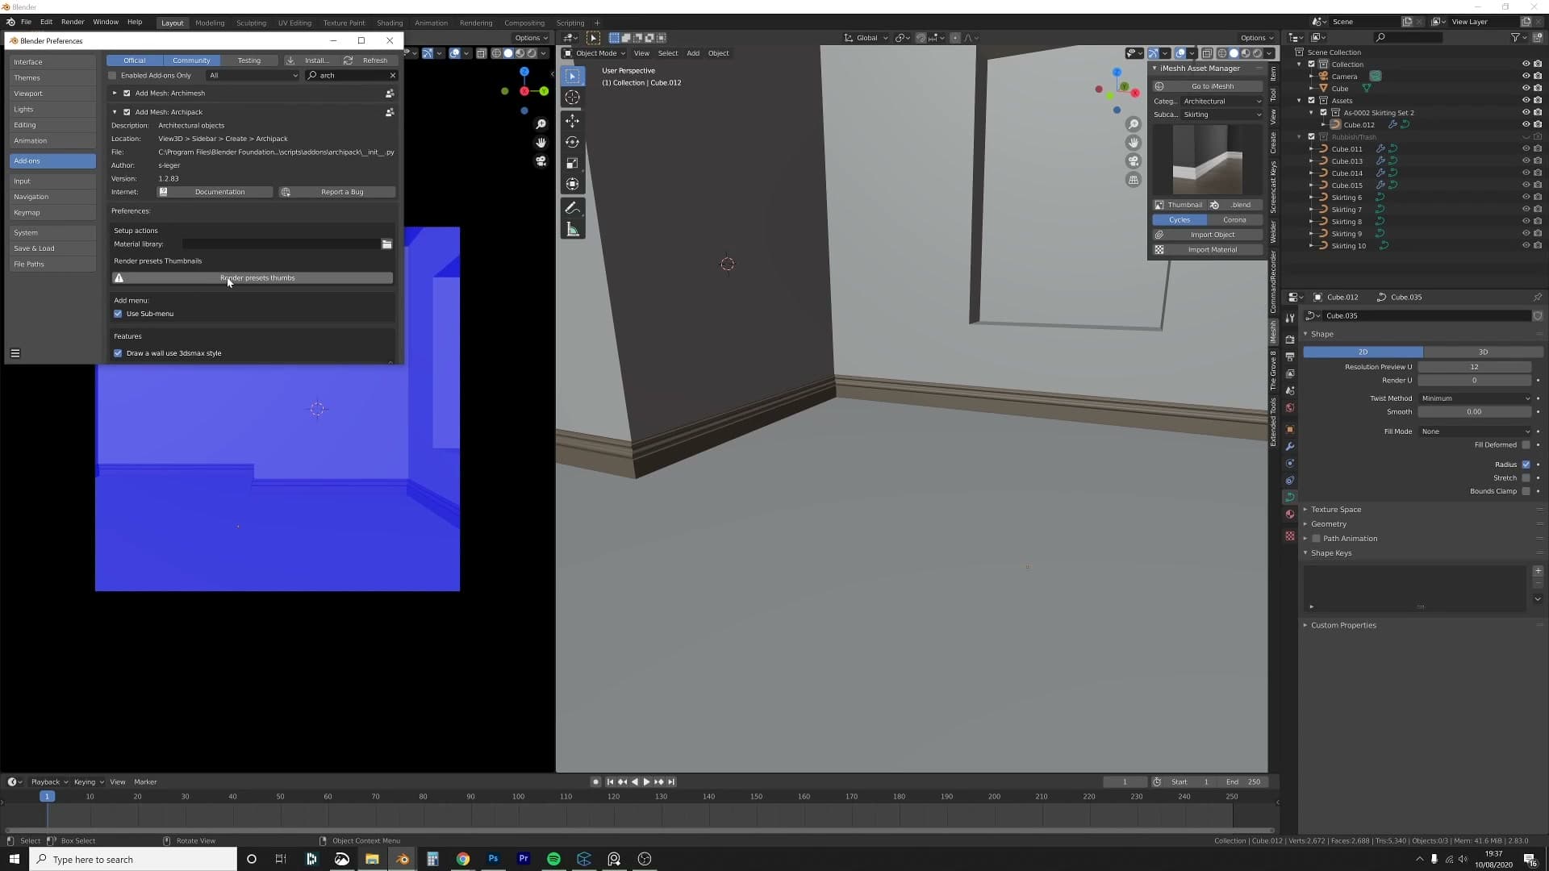1549x871 pixels.
Task: Open Spotify from the taskbar
Action: point(553,859)
